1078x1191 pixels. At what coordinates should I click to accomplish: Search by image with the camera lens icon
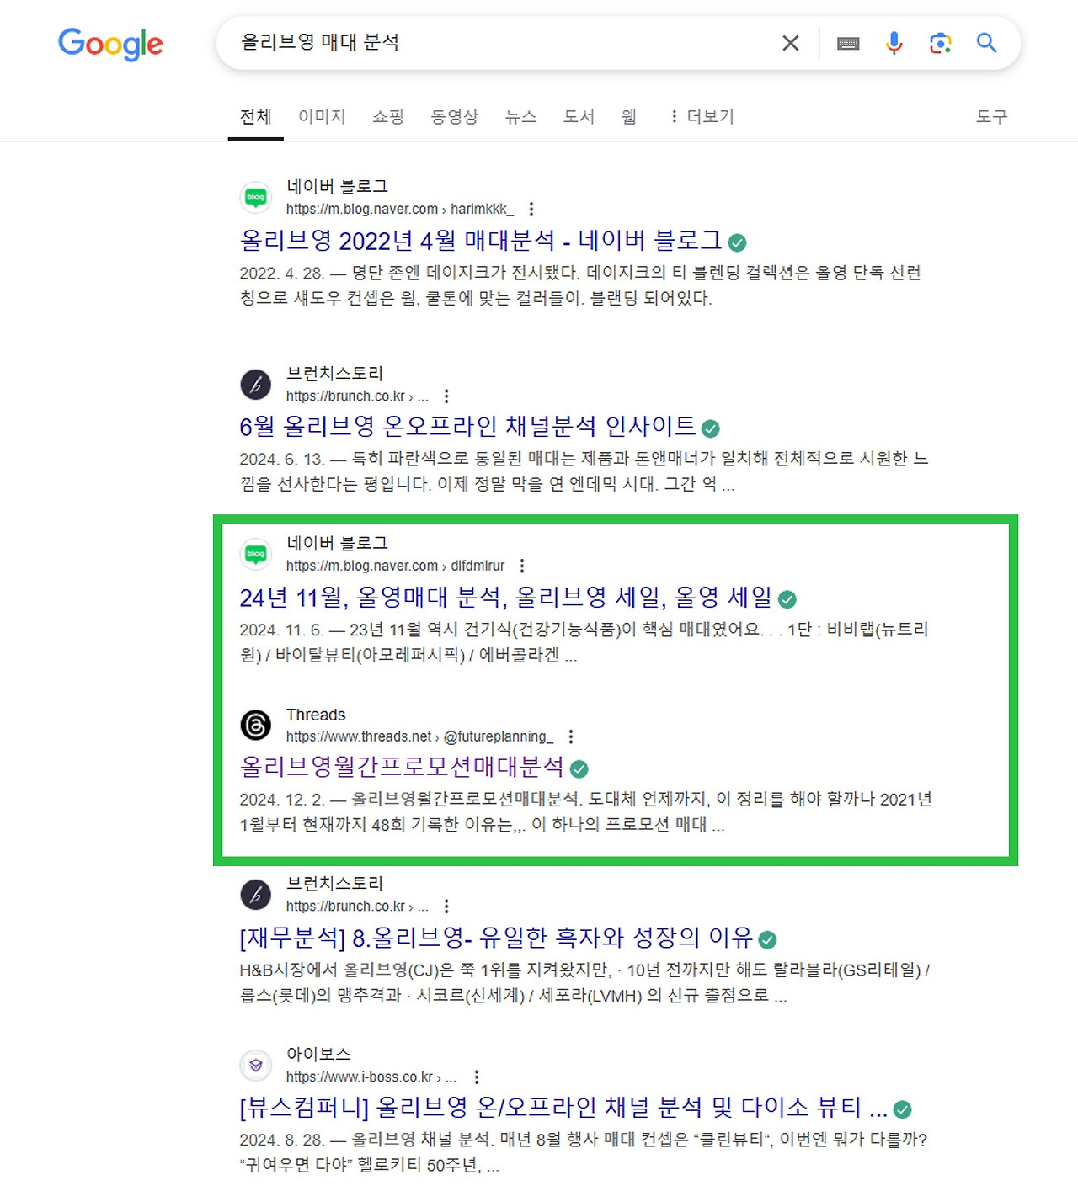pyautogui.click(x=940, y=43)
